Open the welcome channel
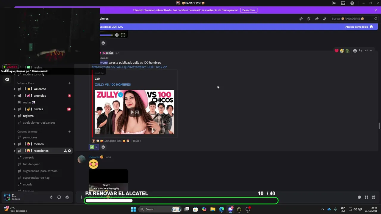Image resolution: width=381 pixels, height=214 pixels. (44, 89)
